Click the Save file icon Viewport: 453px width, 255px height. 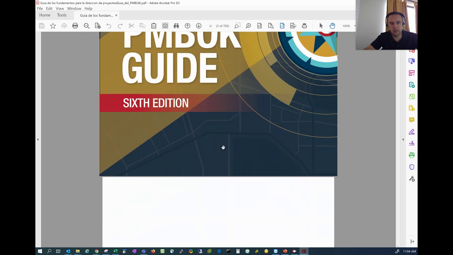(x=42, y=26)
